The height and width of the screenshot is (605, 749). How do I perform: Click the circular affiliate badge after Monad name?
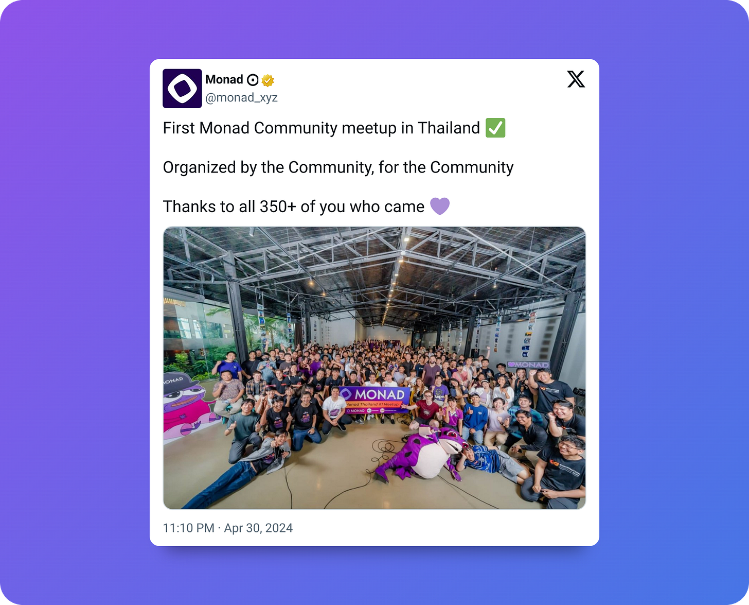tap(253, 80)
